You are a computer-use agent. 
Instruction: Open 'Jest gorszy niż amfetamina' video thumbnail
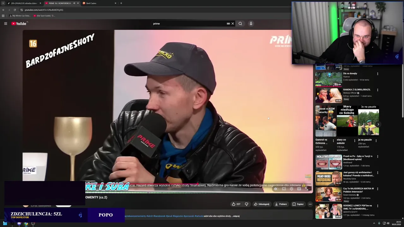329,178
